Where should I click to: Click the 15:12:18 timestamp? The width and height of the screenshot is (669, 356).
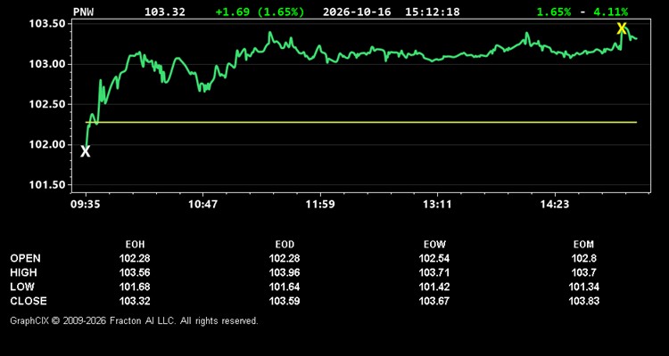[433, 12]
